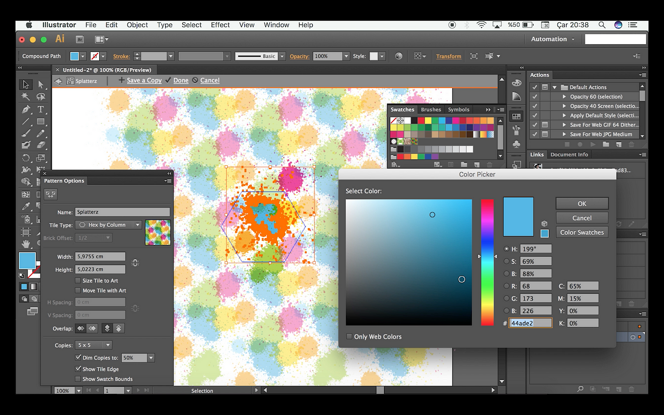
Task: Select the Pen tool
Action: coord(26,109)
